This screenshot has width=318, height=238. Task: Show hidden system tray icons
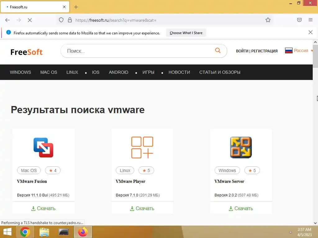(290, 232)
